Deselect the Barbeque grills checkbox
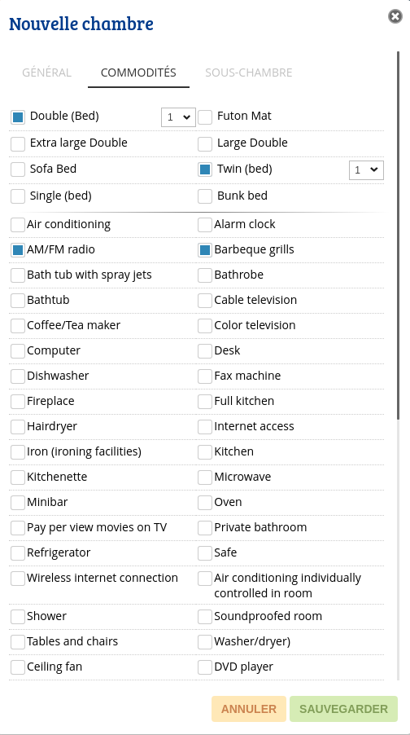This screenshot has width=410, height=735. (x=205, y=250)
